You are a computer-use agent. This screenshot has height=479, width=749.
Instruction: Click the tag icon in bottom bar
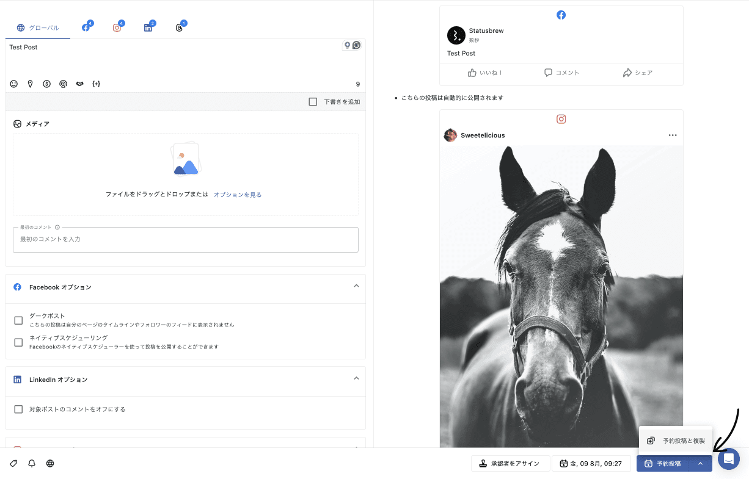coord(13,464)
